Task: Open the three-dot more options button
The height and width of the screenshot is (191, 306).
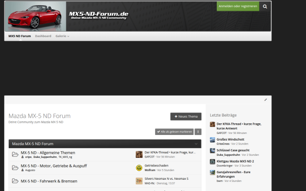Action: (x=198, y=132)
